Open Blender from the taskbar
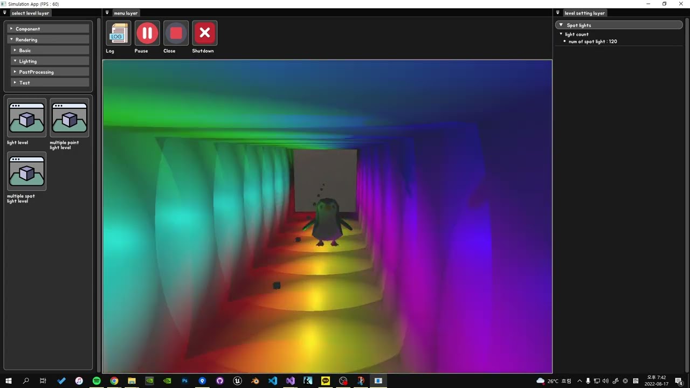 pos(255,380)
